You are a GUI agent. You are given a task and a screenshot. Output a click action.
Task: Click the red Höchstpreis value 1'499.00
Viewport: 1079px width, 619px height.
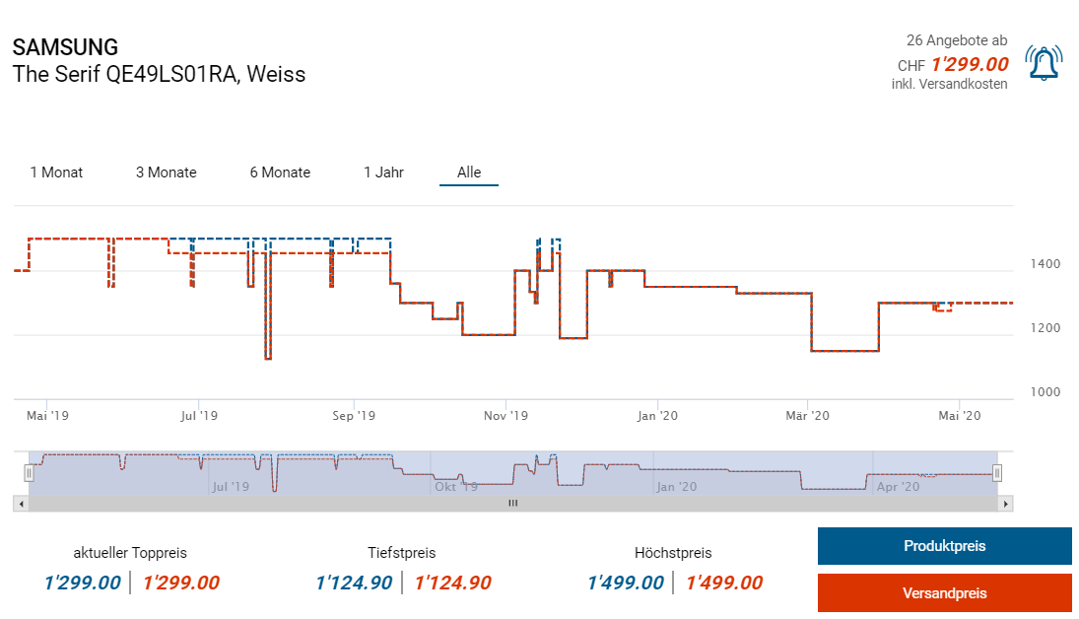click(724, 583)
